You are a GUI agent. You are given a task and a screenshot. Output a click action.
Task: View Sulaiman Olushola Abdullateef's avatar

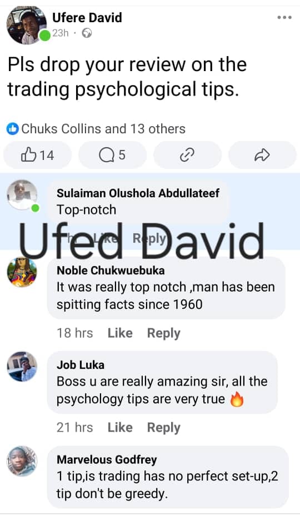tap(22, 194)
